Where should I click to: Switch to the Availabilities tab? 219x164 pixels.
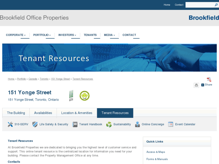(43, 113)
